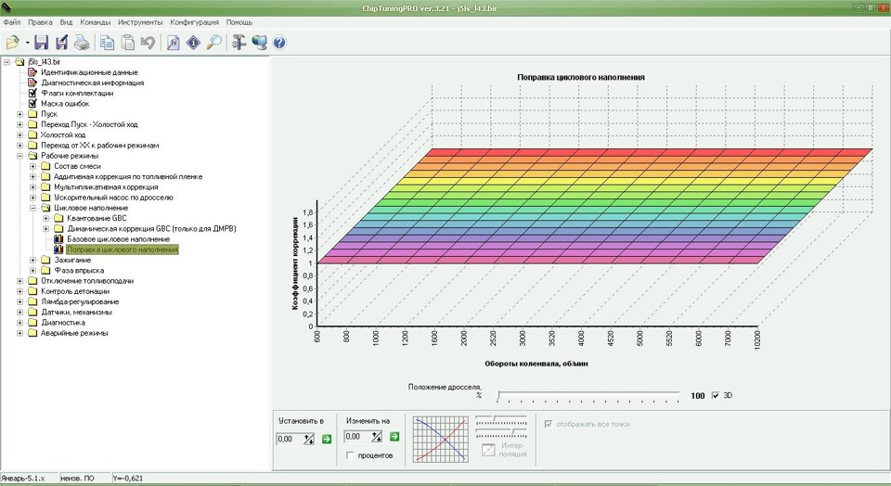This screenshot has height=486, width=891.
Task: Expand the Переход Пуск - Холостой ход node
Action: click(19, 124)
